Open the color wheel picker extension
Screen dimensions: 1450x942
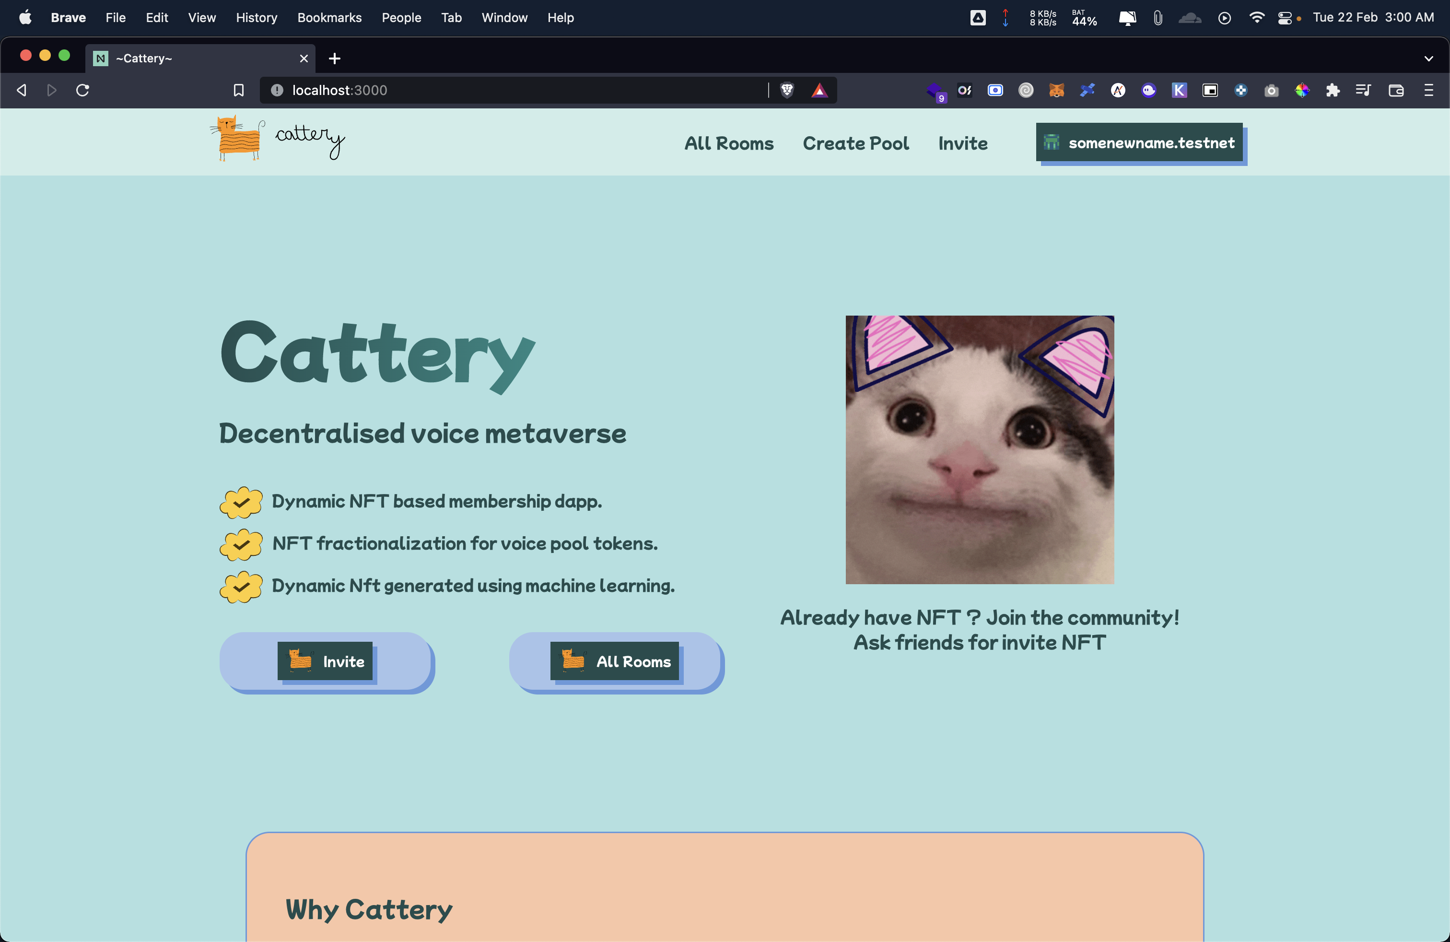tap(1302, 90)
